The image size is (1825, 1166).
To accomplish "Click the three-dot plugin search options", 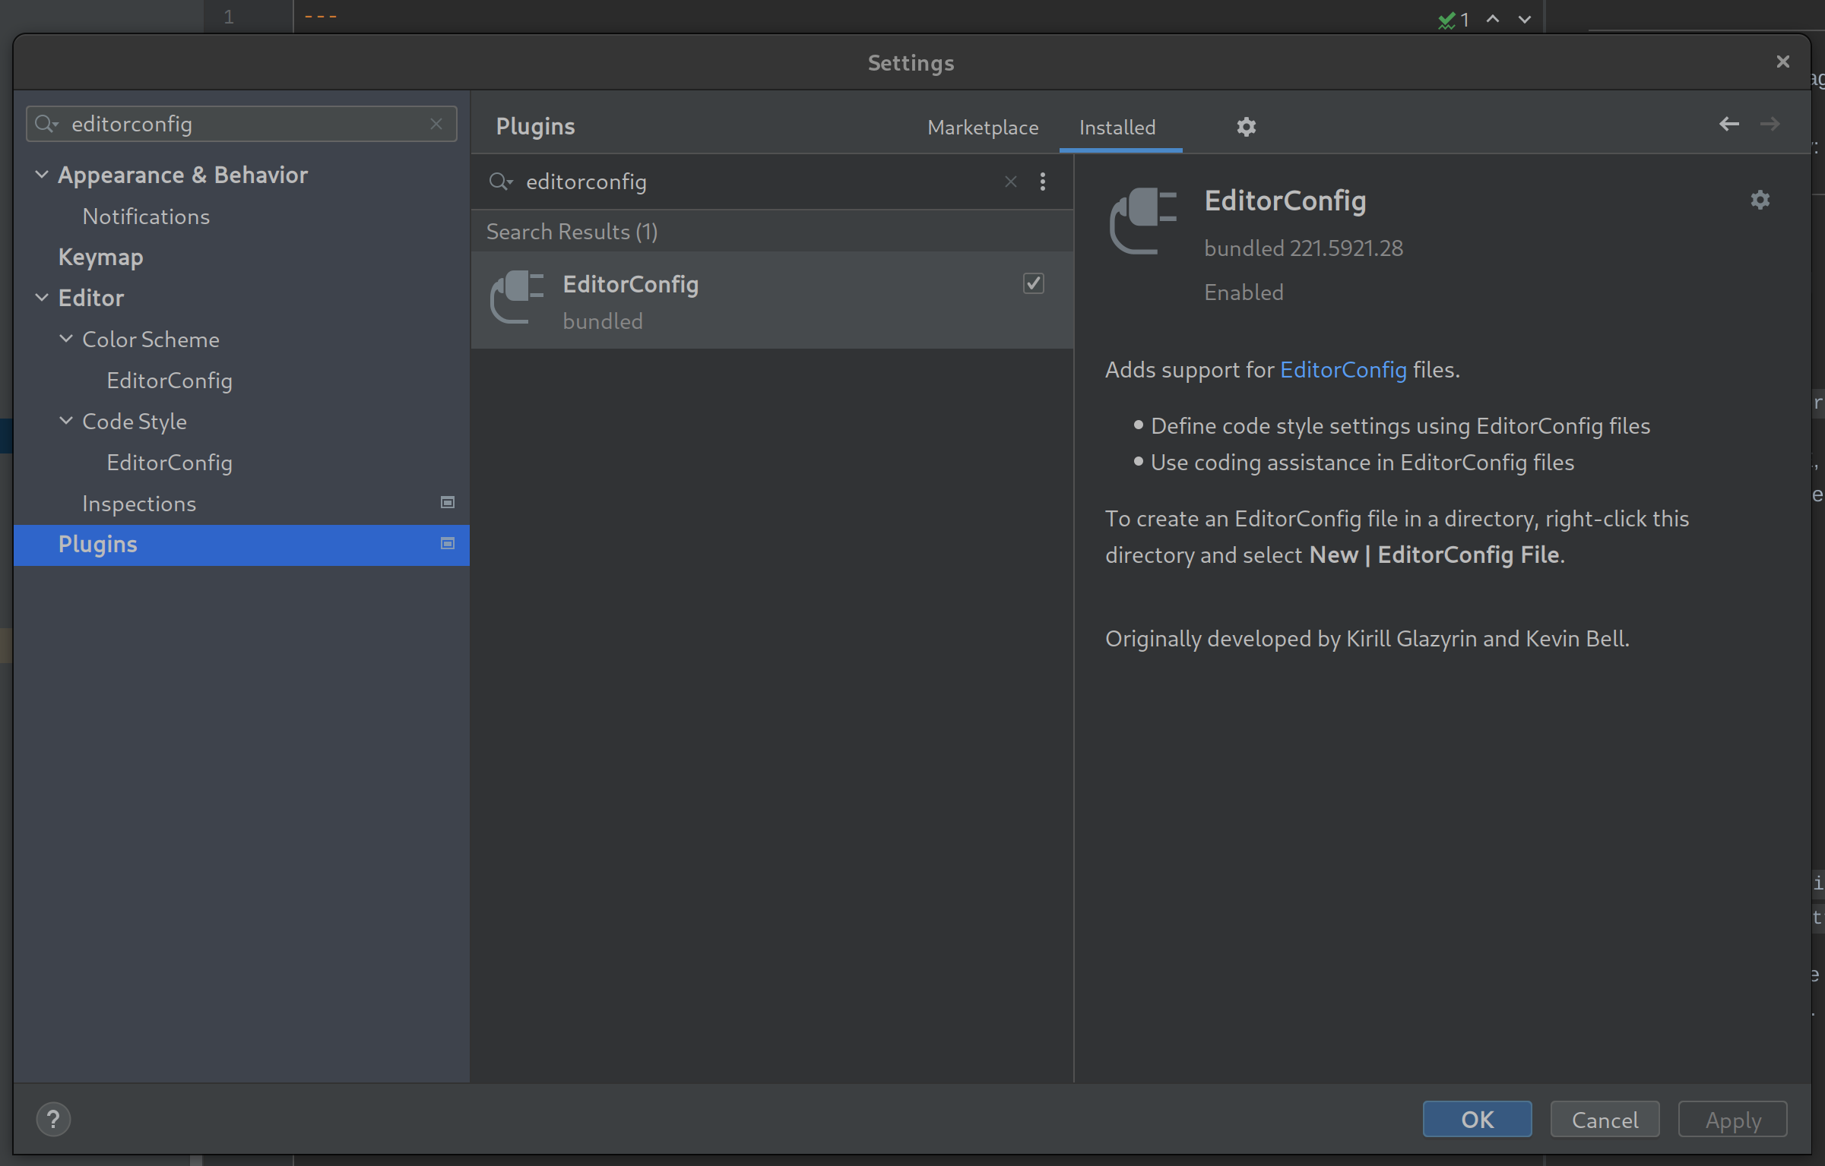I will 1042,182.
